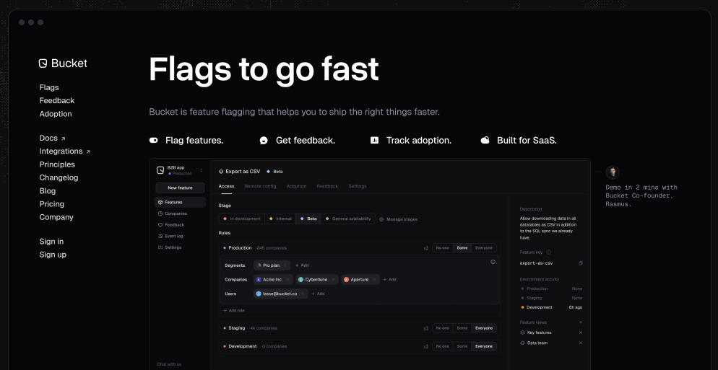The width and height of the screenshot is (718, 370).
Task: Select the Internal stage
Action: (x=280, y=219)
